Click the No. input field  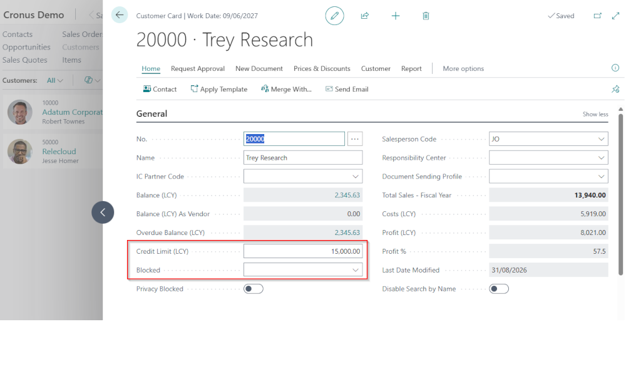[x=294, y=139]
